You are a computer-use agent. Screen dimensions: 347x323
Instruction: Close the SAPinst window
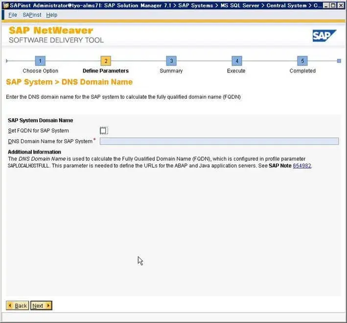coord(341,5)
